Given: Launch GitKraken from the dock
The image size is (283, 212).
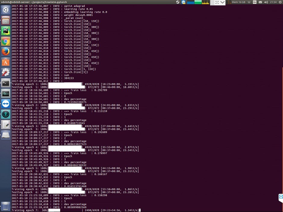Looking at the screenshot, I should click(x=5, y=114).
